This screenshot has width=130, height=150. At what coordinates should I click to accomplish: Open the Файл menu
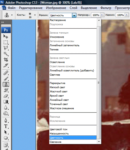pos(12,8)
